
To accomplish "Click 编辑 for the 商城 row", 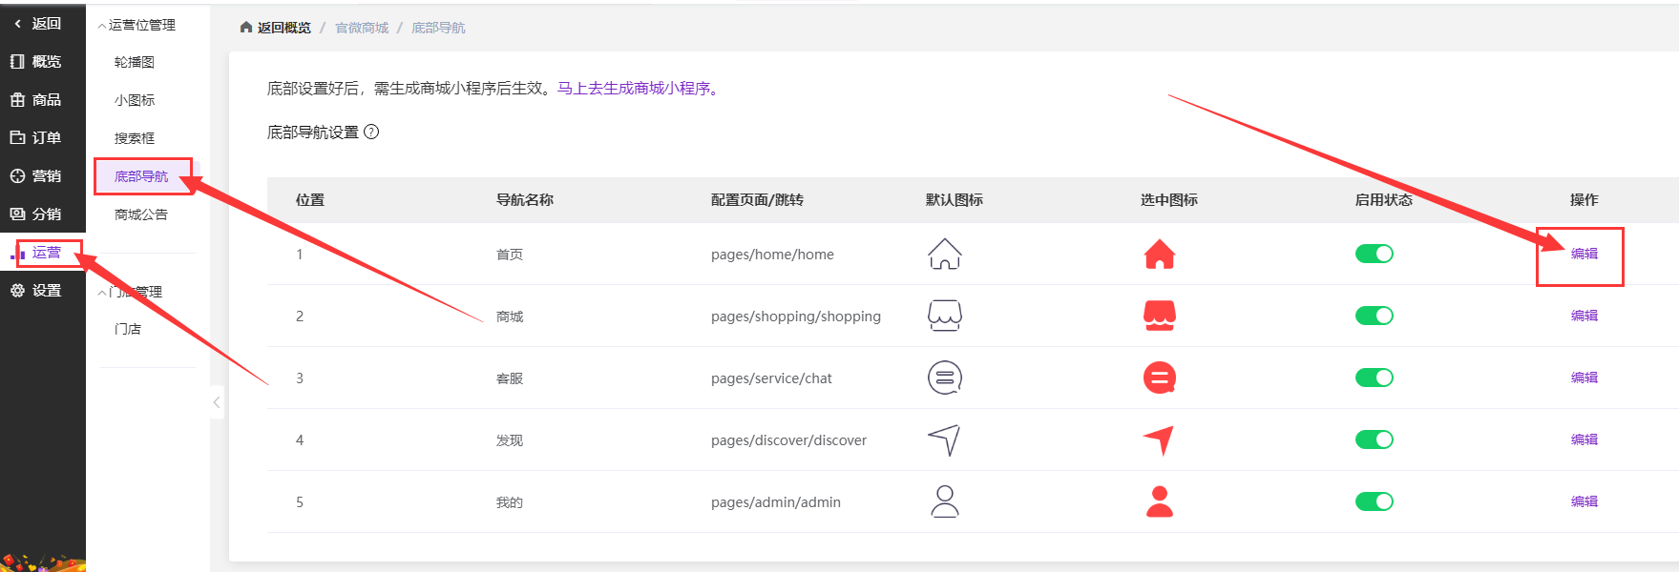I will click(1584, 316).
